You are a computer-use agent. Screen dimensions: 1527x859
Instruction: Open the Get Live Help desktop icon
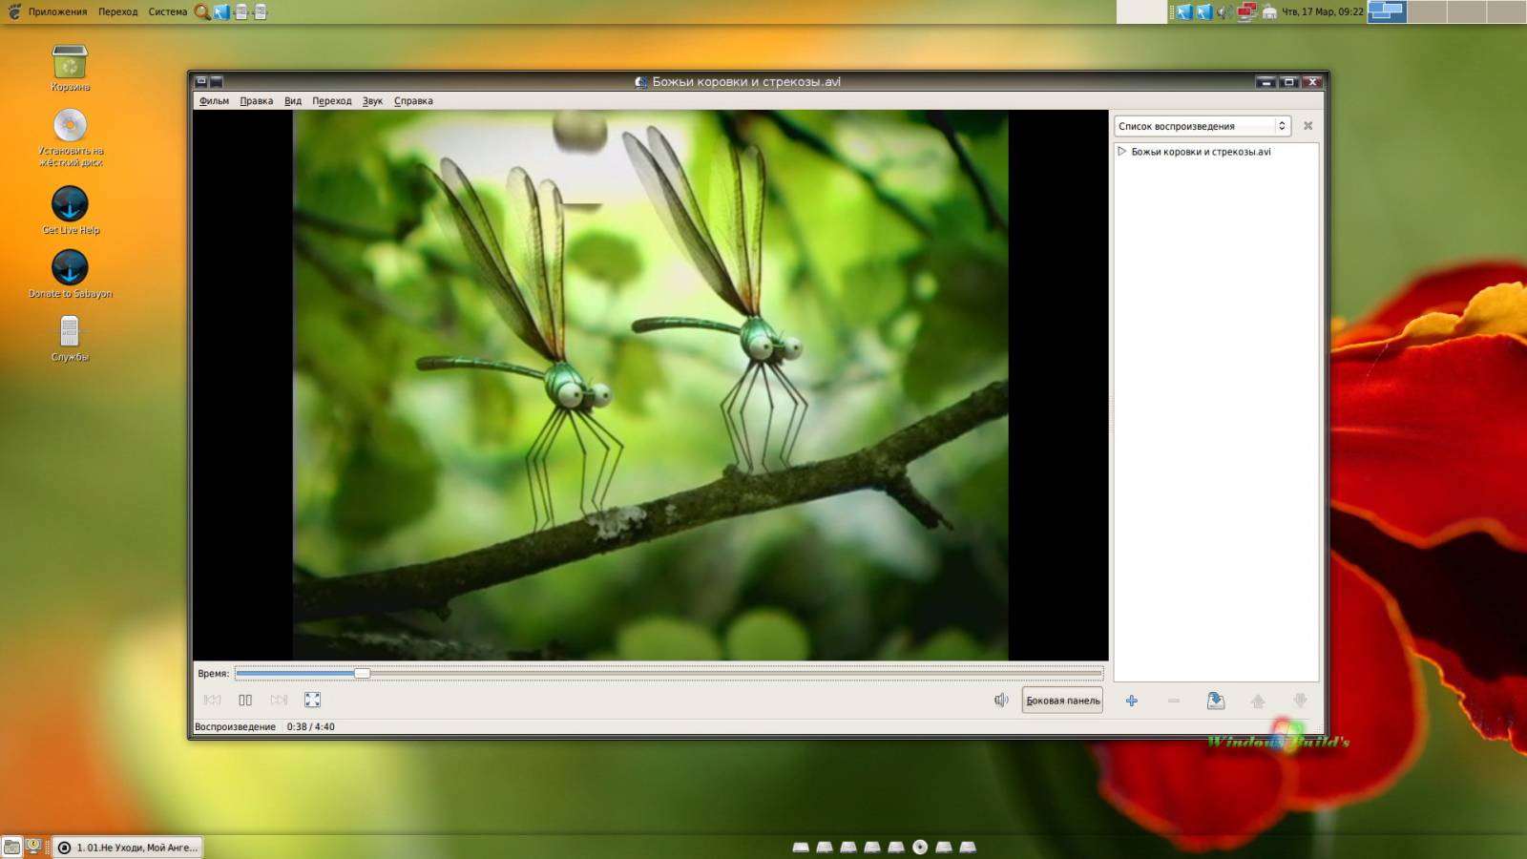70,204
